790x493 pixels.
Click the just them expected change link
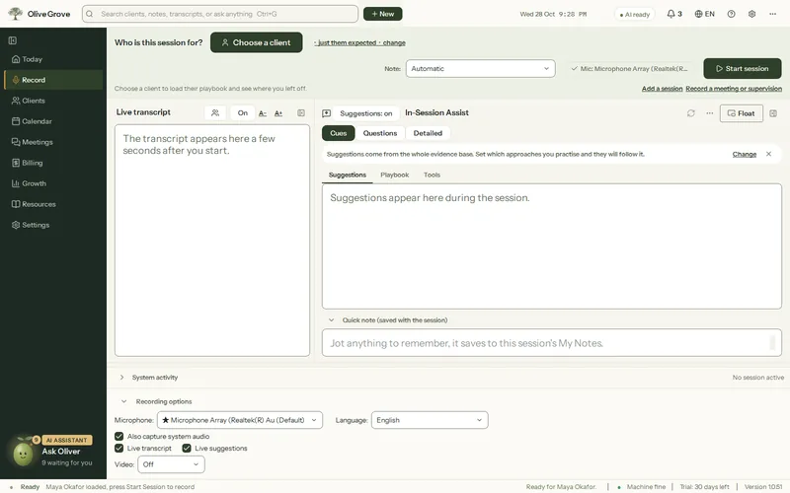[359, 42]
